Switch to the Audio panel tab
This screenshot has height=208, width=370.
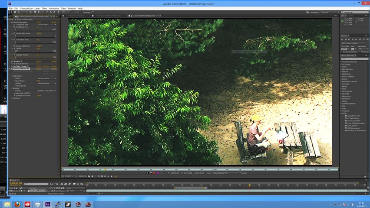[x=350, y=16]
